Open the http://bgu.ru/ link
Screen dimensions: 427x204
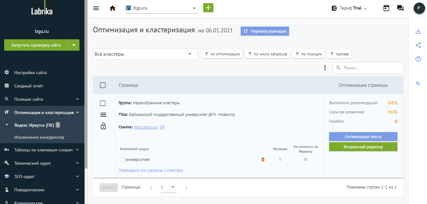click(x=146, y=127)
